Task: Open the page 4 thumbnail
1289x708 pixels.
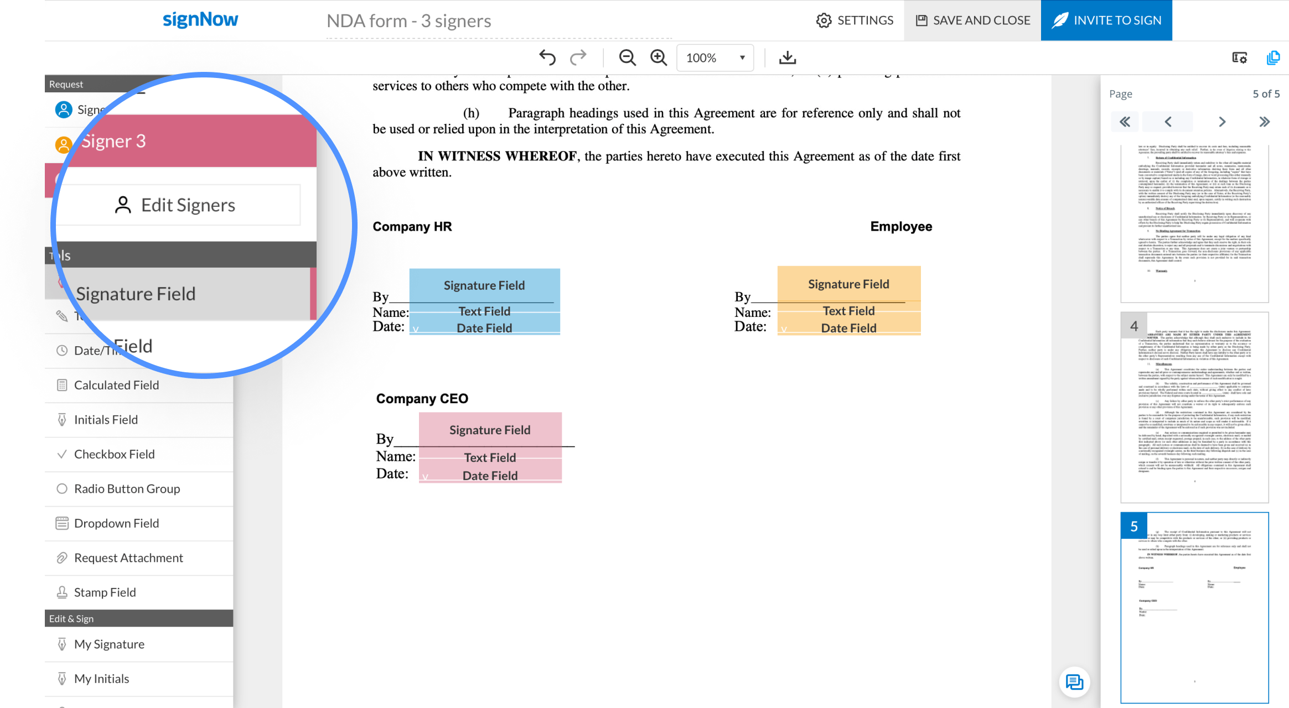Action: [x=1194, y=407]
